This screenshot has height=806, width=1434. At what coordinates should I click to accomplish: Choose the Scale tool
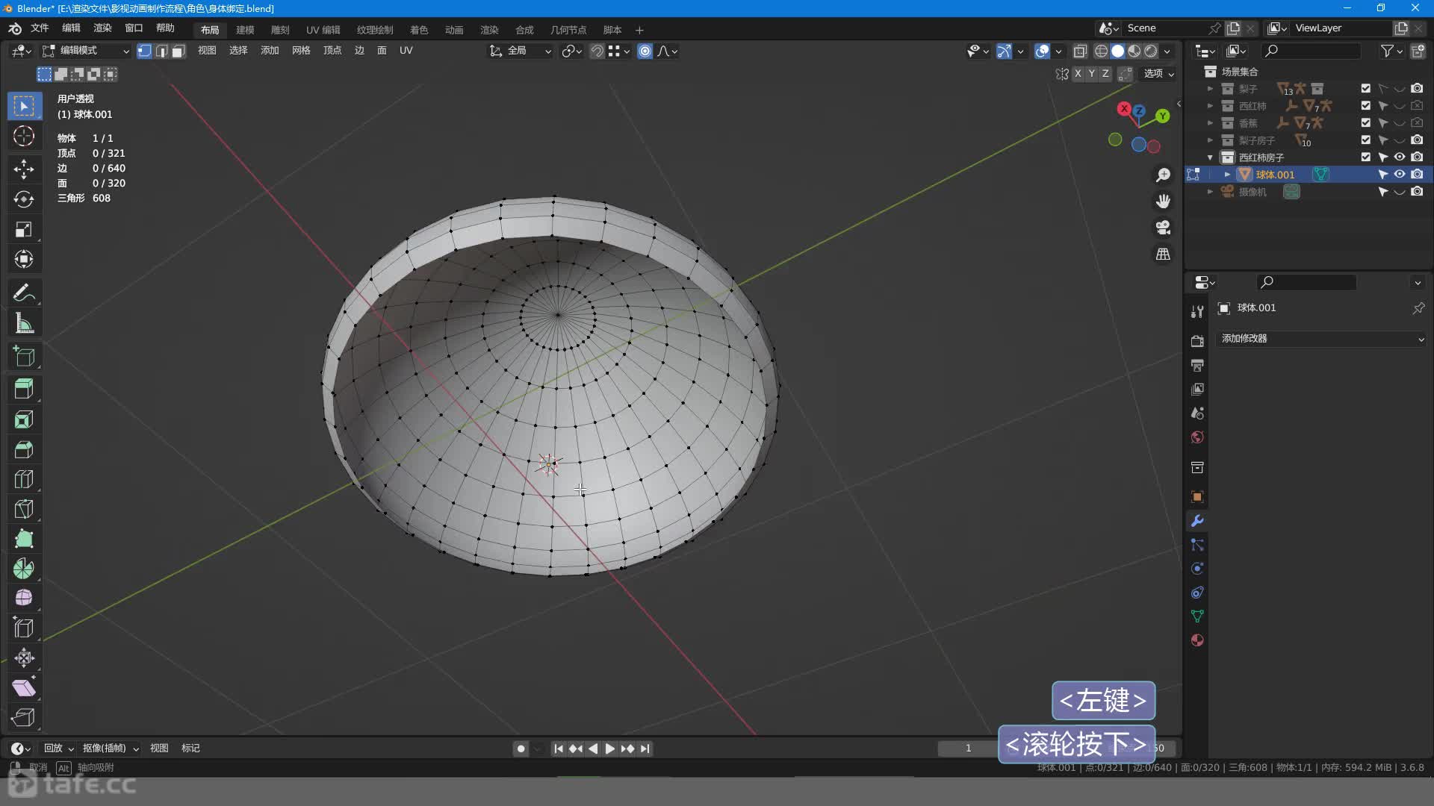[x=24, y=230]
